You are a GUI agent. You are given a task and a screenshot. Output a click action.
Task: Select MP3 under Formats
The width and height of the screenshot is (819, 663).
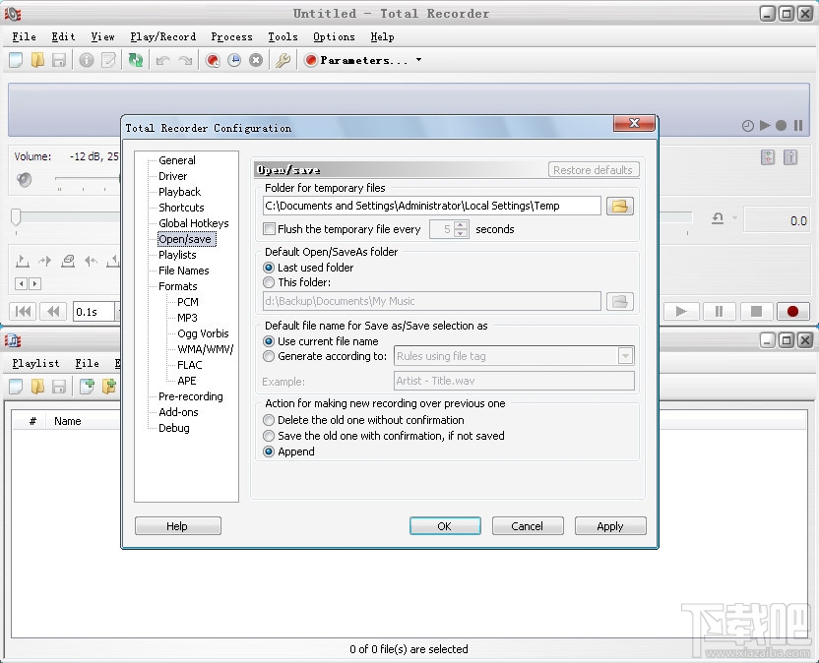point(187,318)
